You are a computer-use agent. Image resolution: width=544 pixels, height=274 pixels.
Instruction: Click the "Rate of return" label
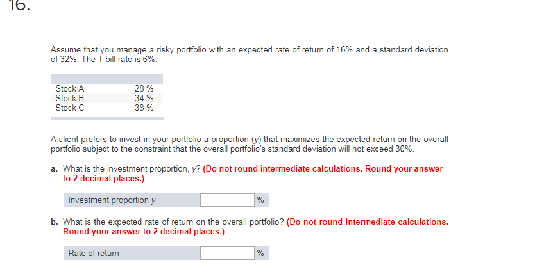pos(94,254)
